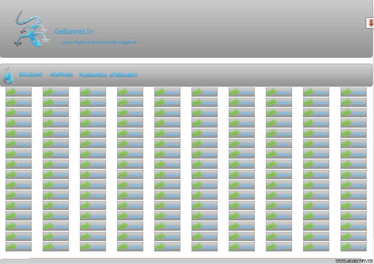Viewport: 374px width, 264px height.
Task: Select the 1/10 Gel banner in first row, third column
Action: pyautogui.click(x=93, y=93)
